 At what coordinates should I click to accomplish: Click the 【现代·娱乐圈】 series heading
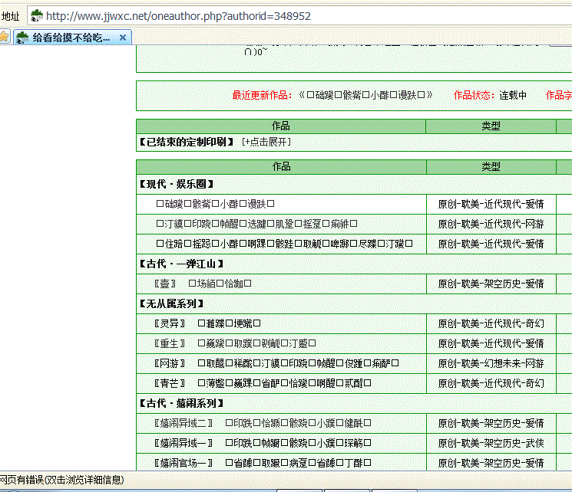[177, 184]
